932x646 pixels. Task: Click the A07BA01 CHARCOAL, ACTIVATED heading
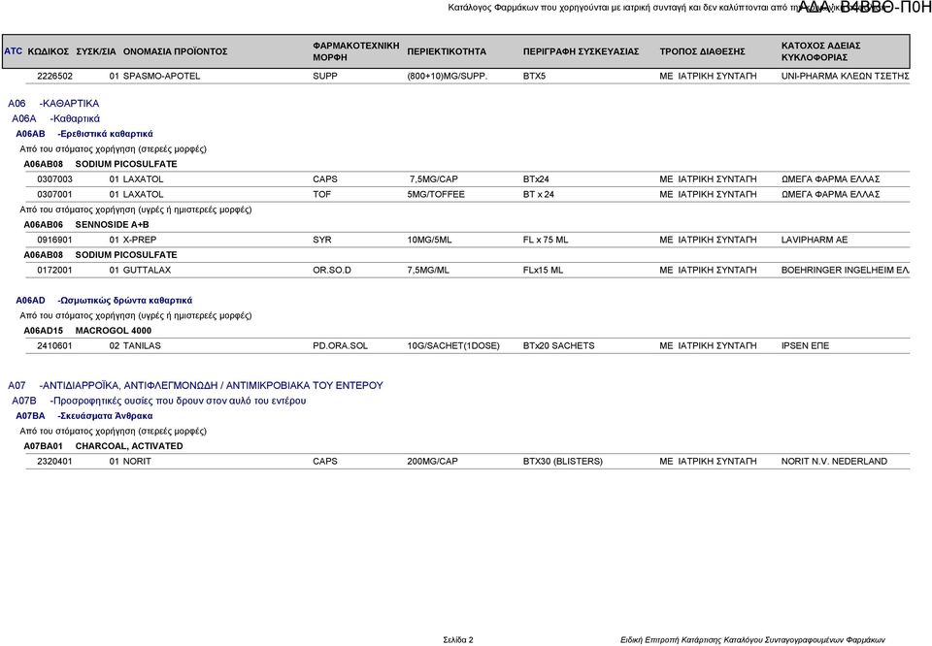104,446
